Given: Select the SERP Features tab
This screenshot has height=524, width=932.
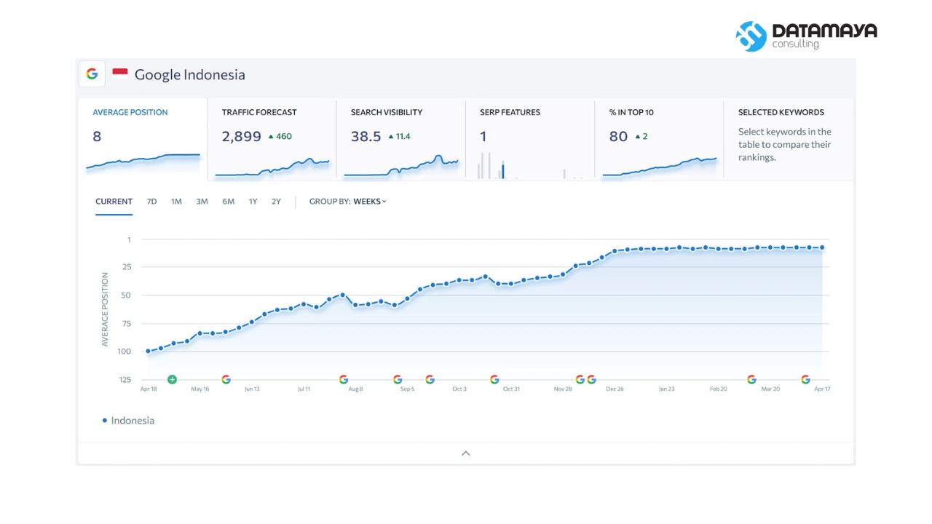Looking at the screenshot, I should click(x=530, y=139).
